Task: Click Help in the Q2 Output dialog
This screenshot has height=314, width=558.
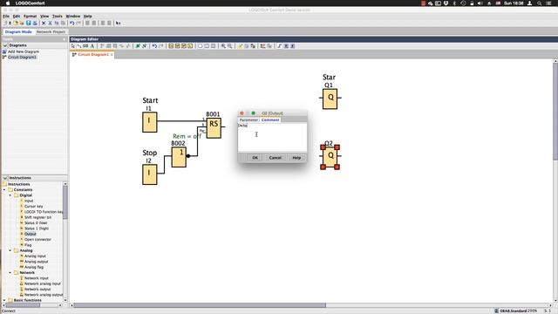Action: (296, 158)
